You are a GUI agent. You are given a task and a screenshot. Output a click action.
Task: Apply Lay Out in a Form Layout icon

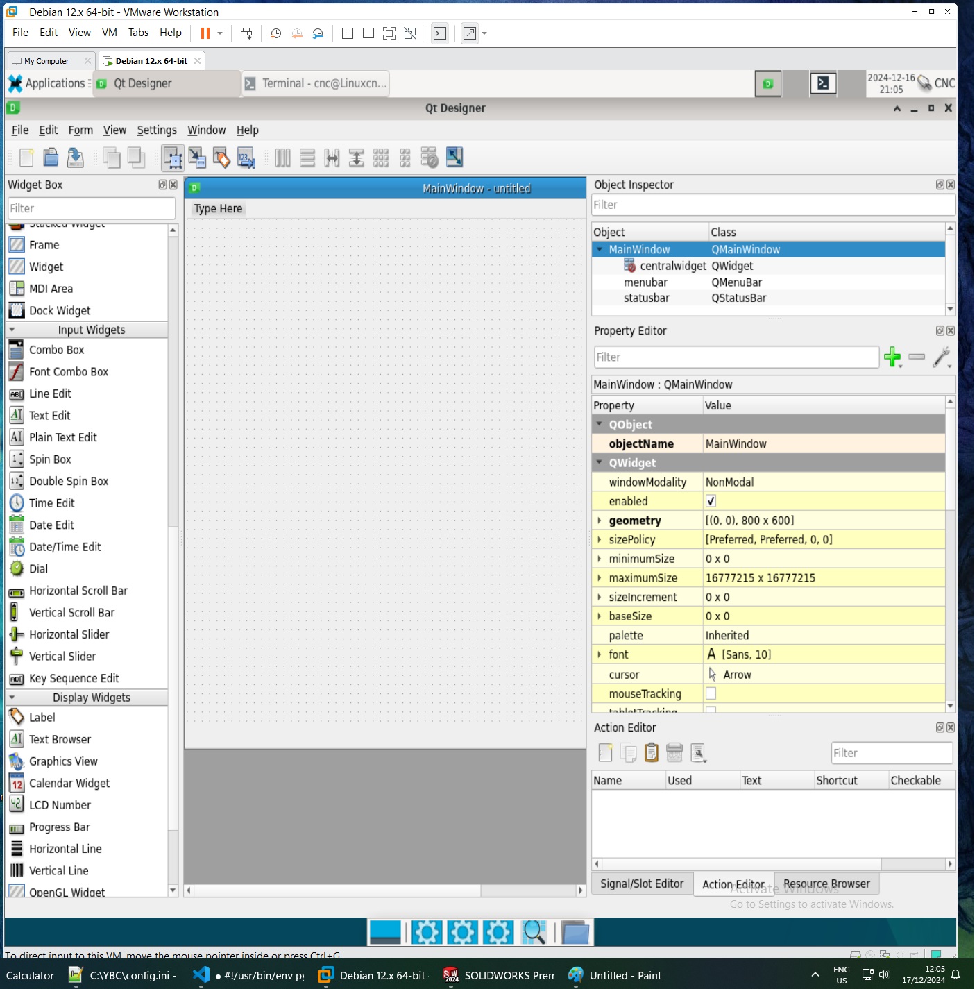pyautogui.click(x=405, y=158)
